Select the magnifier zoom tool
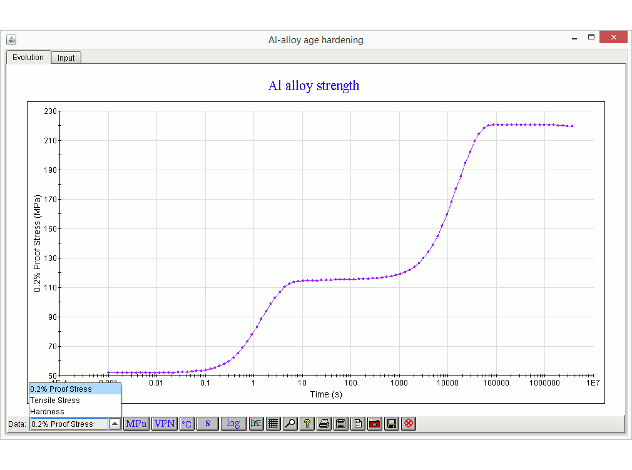This screenshot has width=632, height=470. [290, 424]
